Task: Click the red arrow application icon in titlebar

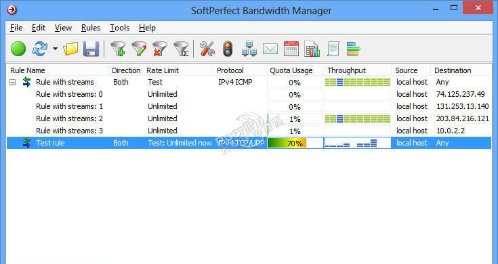Action: 12,10
